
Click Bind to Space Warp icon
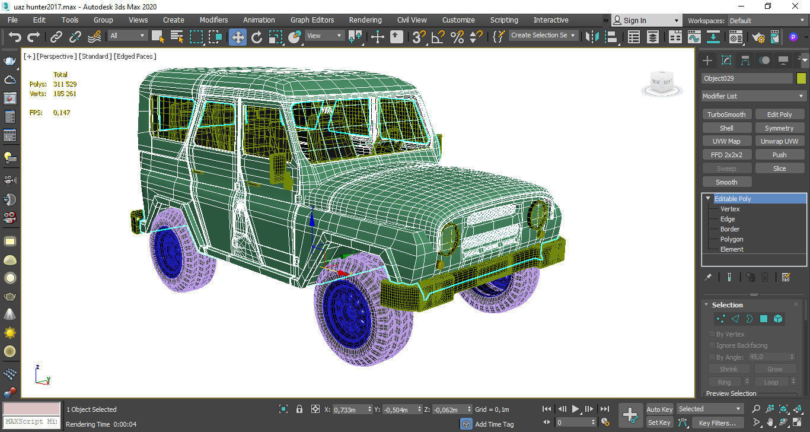94,37
